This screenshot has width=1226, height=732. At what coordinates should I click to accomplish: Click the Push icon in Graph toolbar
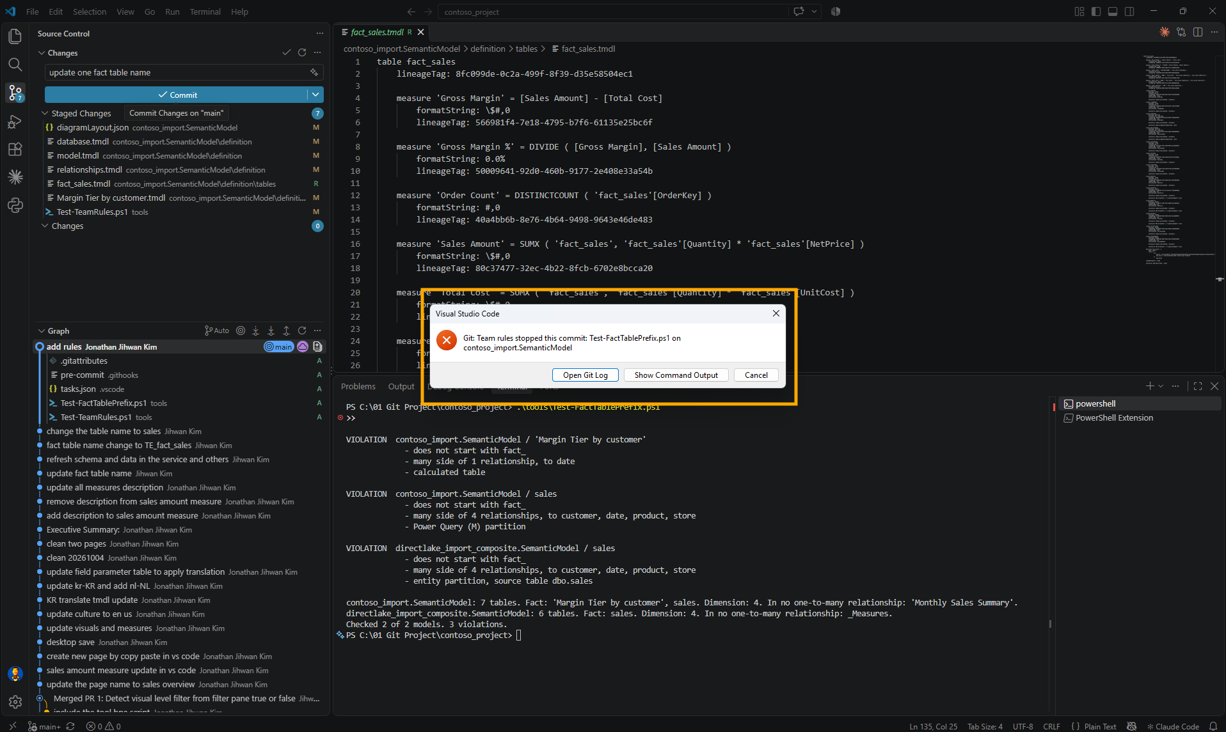click(x=286, y=331)
